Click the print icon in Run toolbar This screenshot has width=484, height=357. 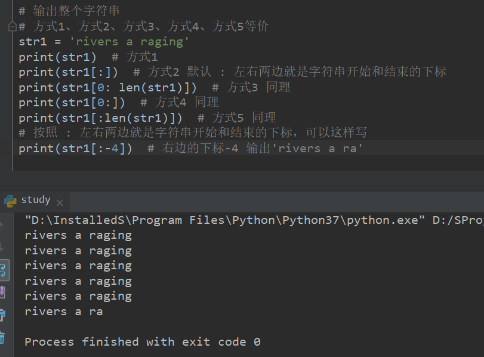tap(2, 315)
